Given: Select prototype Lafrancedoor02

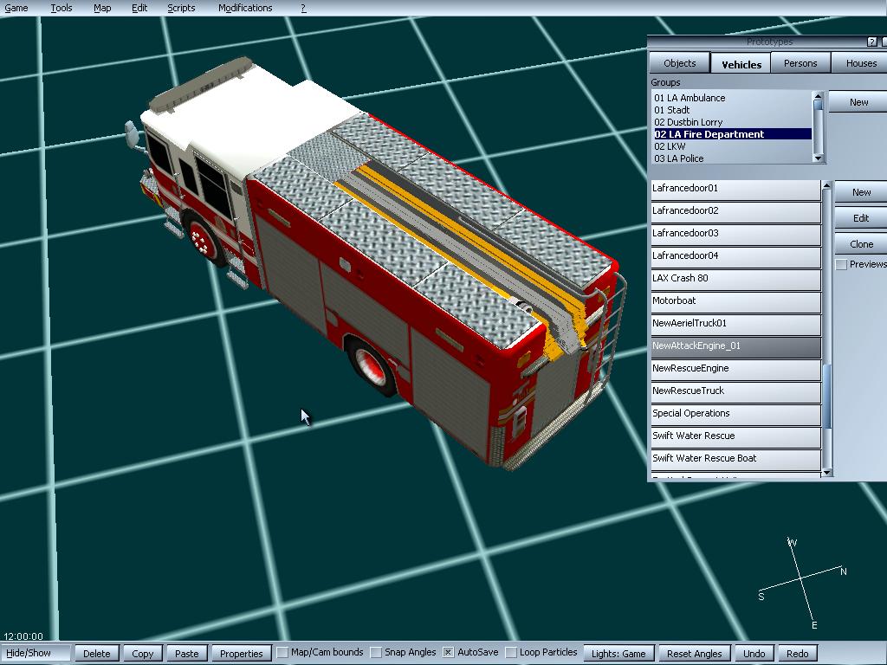Looking at the screenshot, I should [x=735, y=212].
